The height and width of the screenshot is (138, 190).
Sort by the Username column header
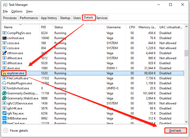point(115,27)
